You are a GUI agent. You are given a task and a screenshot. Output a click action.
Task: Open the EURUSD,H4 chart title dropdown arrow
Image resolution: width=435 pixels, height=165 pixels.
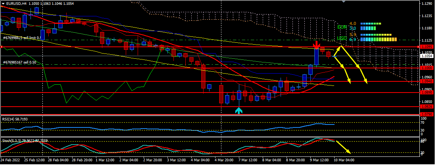pos(3,3)
